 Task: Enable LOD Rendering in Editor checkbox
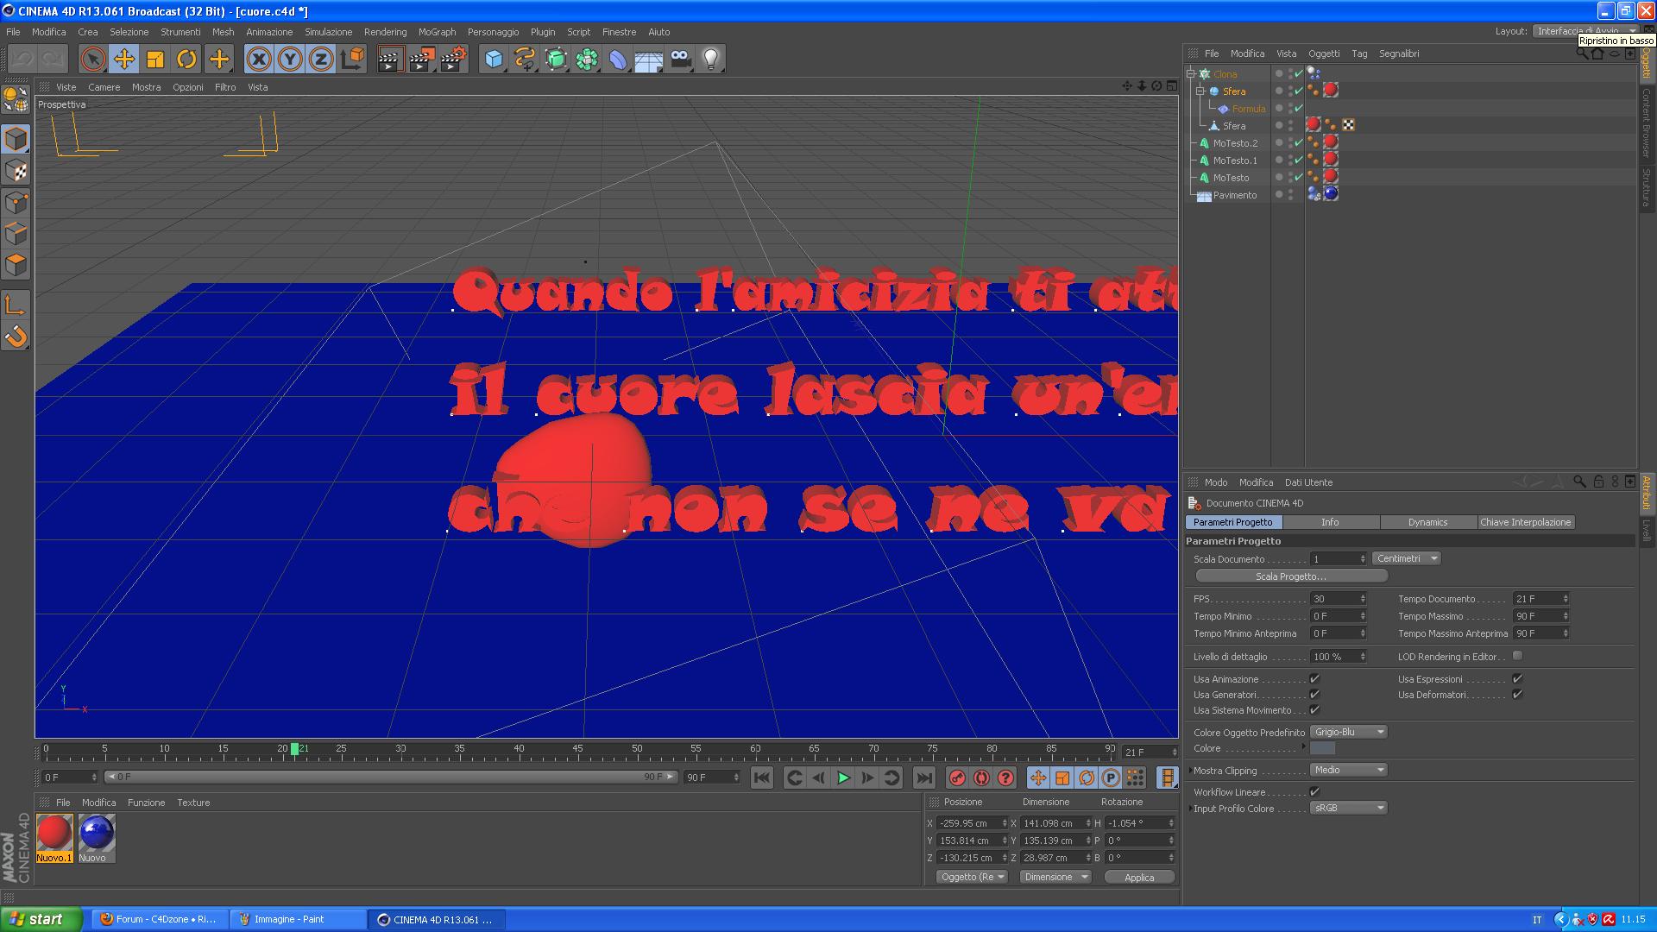pyautogui.click(x=1517, y=656)
